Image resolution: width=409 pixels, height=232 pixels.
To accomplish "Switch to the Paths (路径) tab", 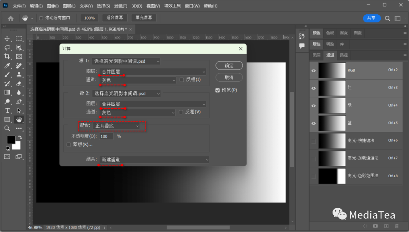I will tap(344, 55).
